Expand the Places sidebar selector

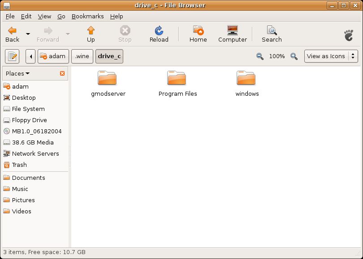18,73
